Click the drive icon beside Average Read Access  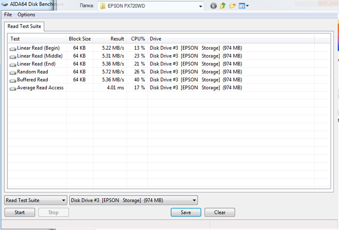pos(13,88)
